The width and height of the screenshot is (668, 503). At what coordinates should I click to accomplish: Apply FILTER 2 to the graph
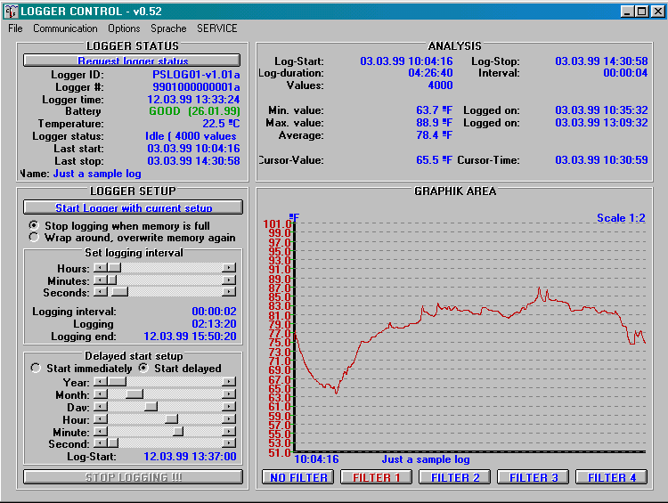coord(454,477)
